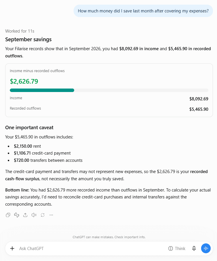
Task: Toggle Think mode in the composer
Action: (177, 249)
